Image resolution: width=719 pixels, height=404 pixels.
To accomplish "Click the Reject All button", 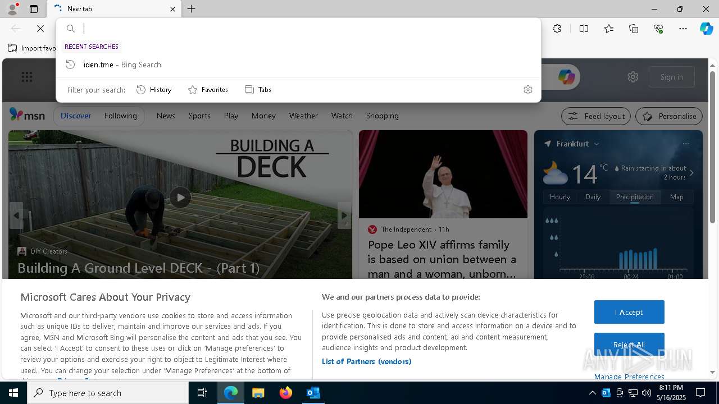I will coord(629,345).
